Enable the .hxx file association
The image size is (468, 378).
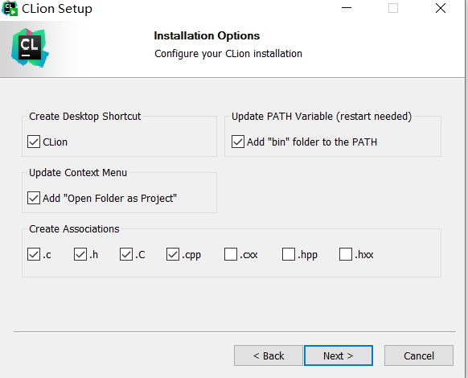click(346, 255)
